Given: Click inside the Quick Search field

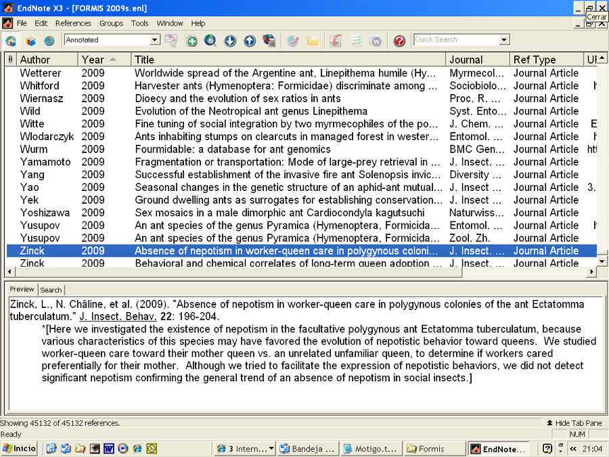Looking at the screenshot, I should point(457,40).
